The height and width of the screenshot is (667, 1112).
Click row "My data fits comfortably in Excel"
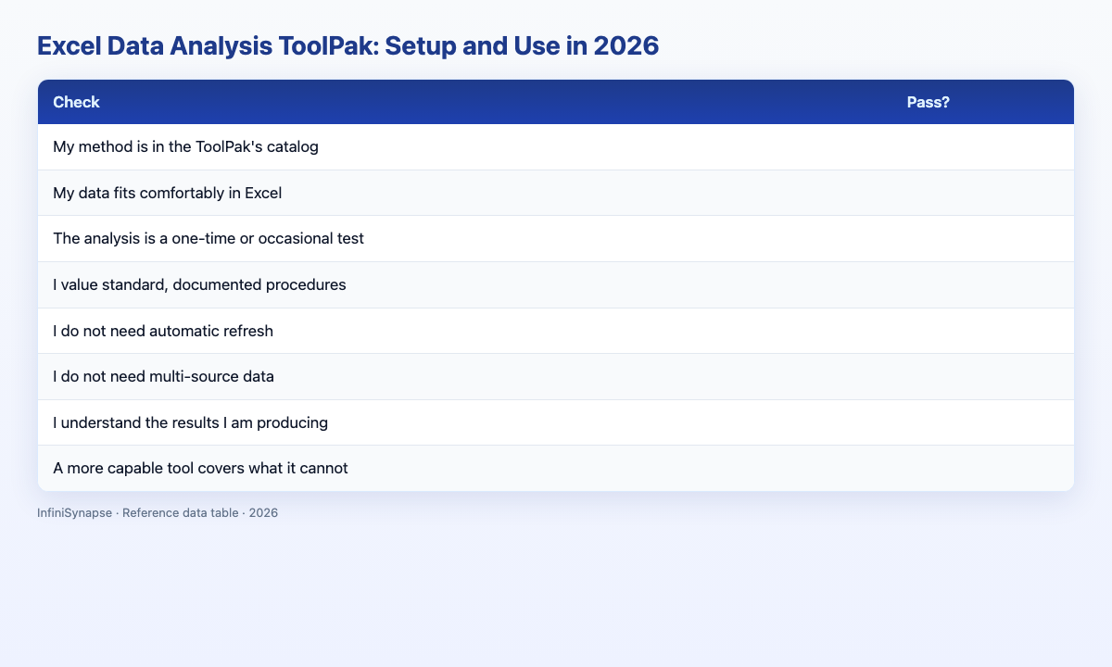[556, 193]
